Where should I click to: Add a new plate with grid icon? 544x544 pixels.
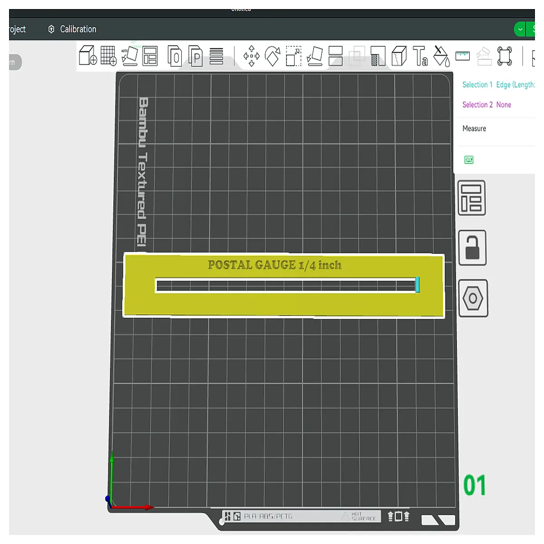click(x=109, y=56)
